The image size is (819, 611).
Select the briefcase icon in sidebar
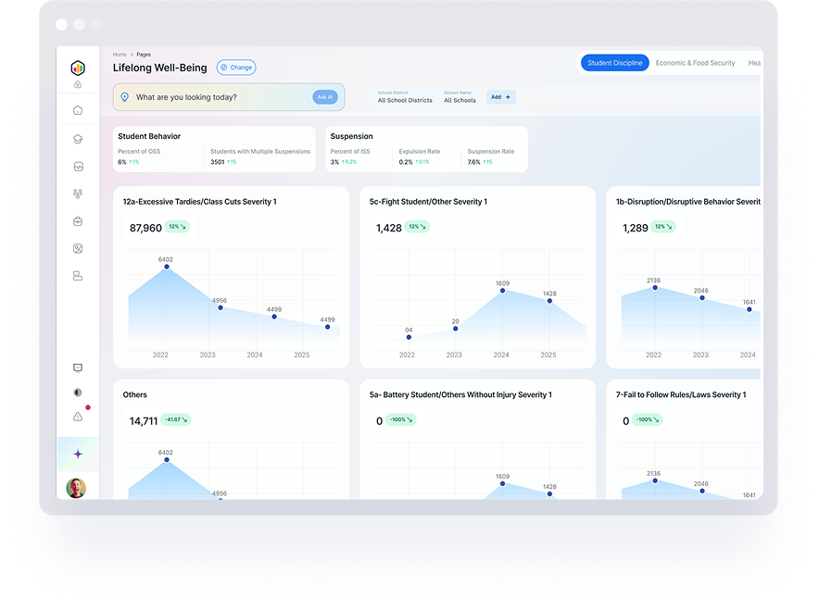(x=78, y=221)
